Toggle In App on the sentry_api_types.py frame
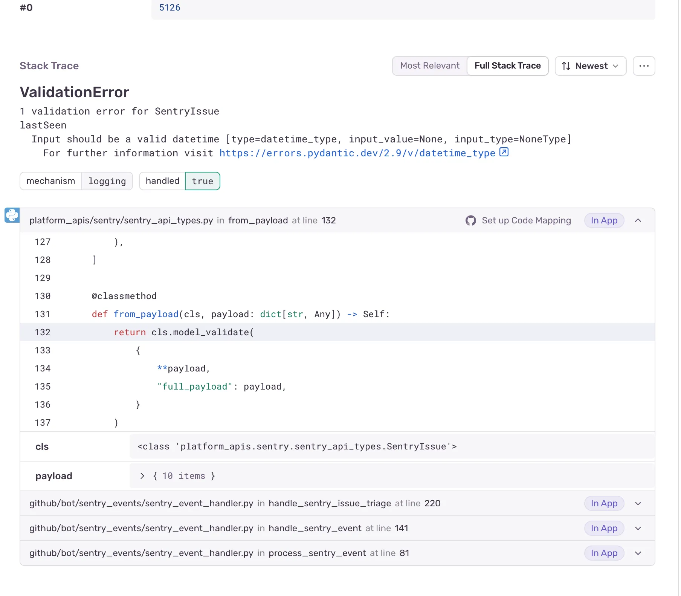This screenshot has width=681, height=596. (x=604, y=220)
